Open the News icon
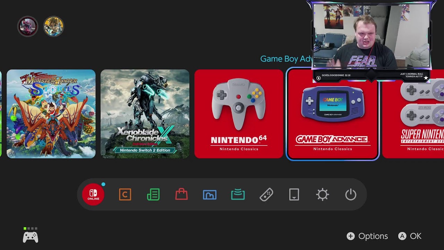 153,194
